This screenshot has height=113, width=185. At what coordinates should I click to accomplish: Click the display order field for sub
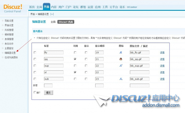99,79
